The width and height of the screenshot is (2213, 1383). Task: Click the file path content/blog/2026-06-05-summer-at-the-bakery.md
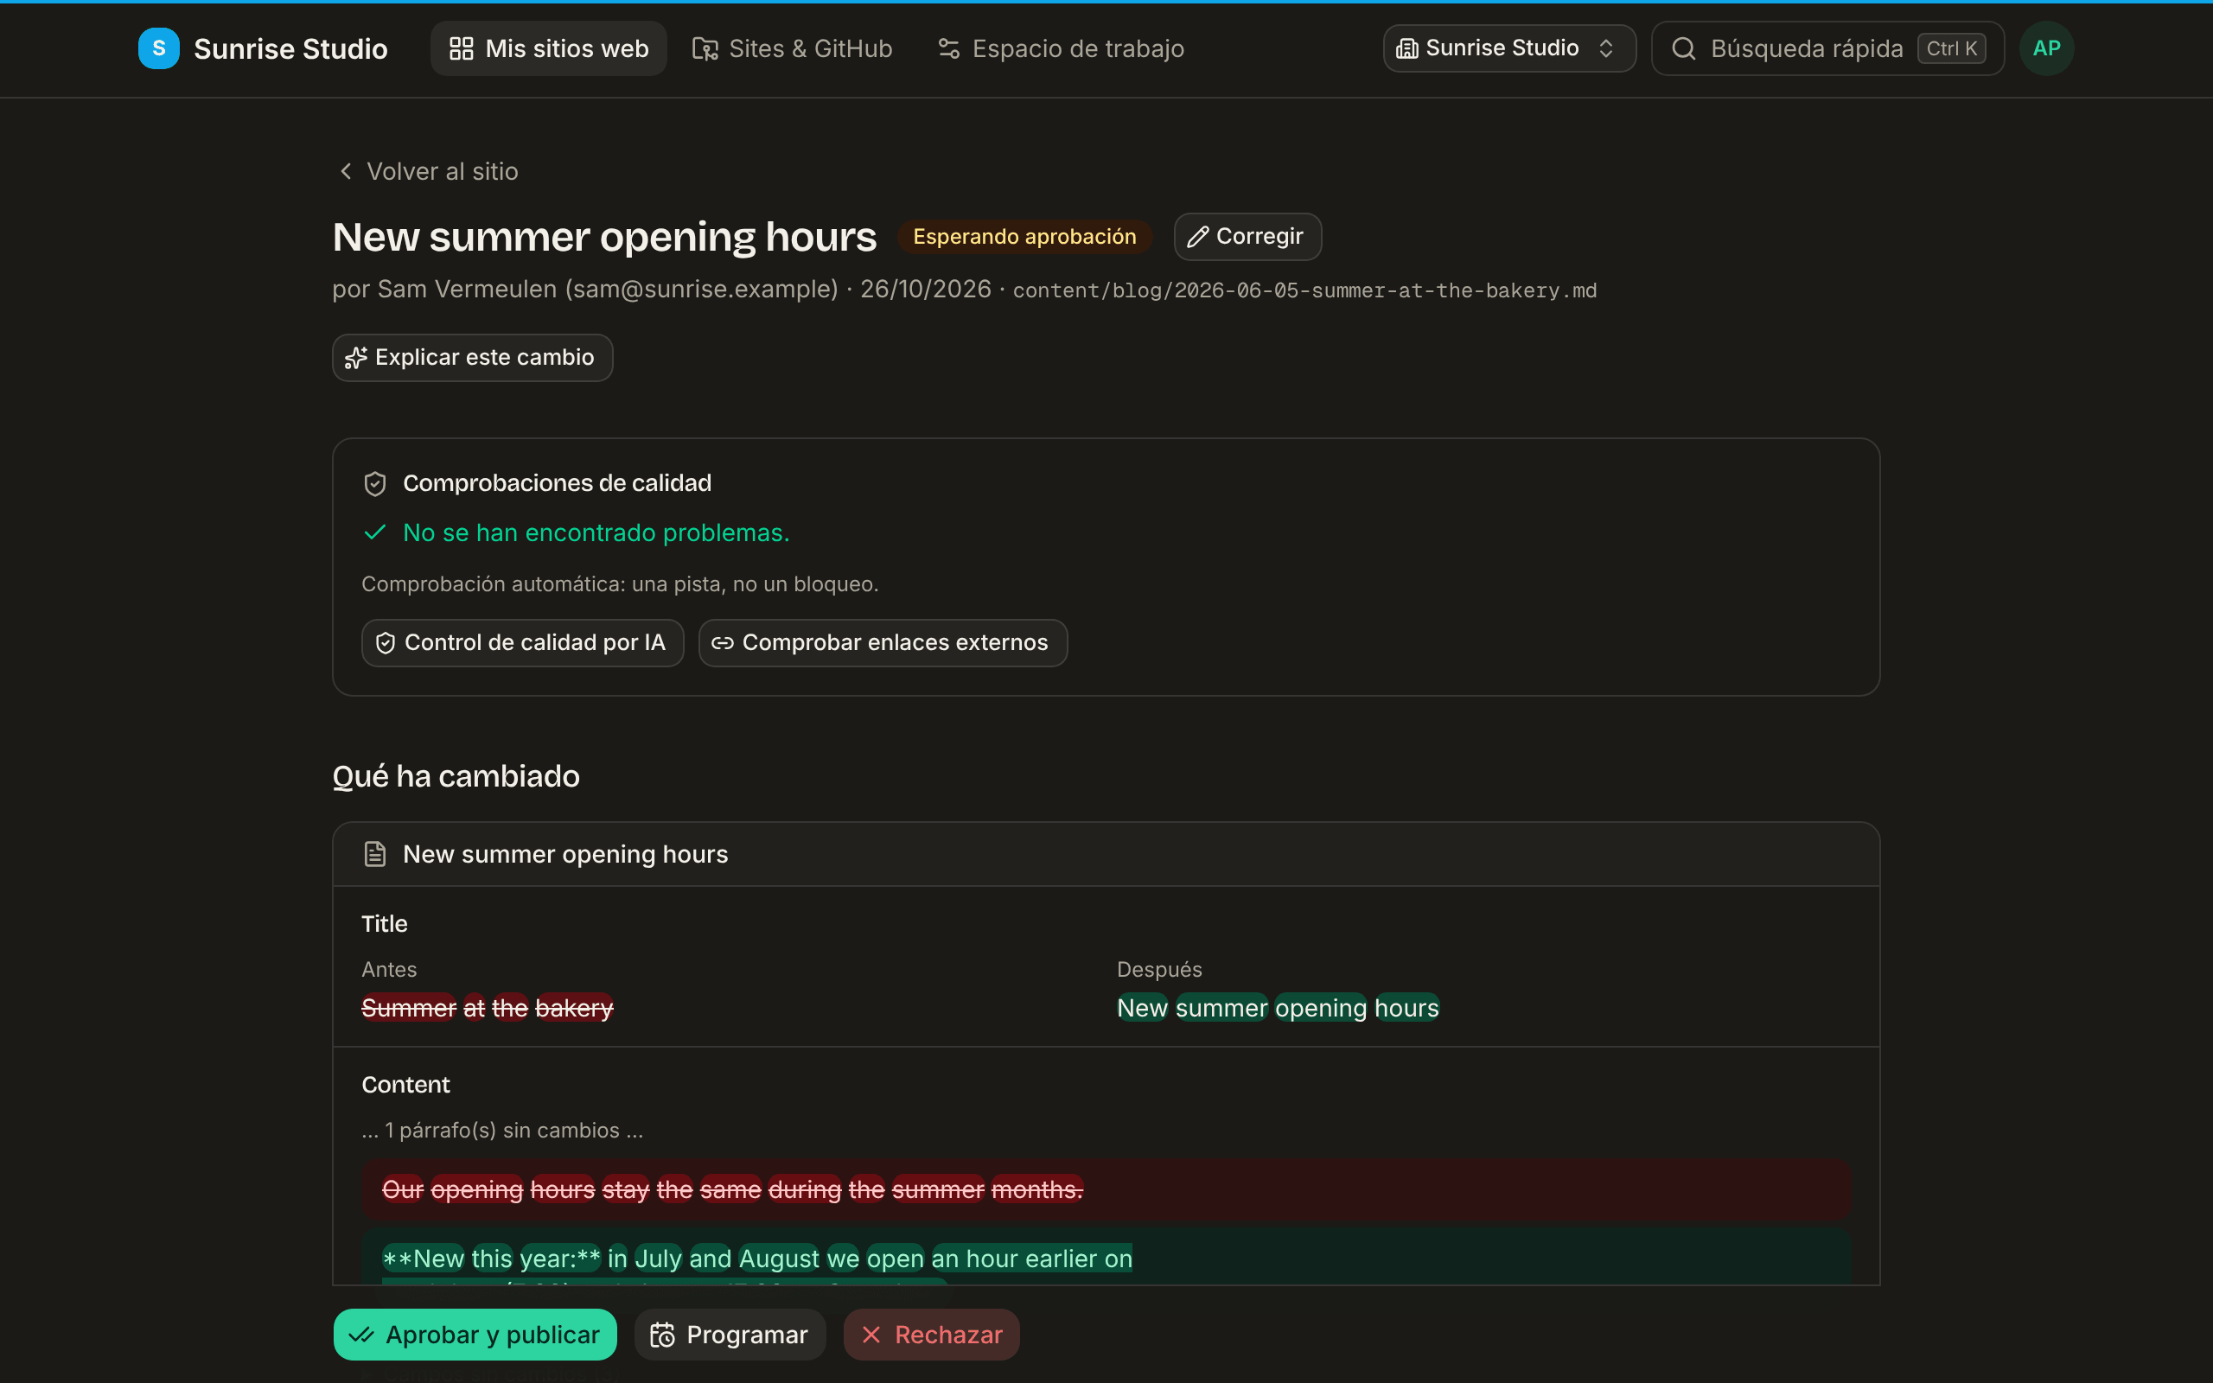tap(1304, 291)
